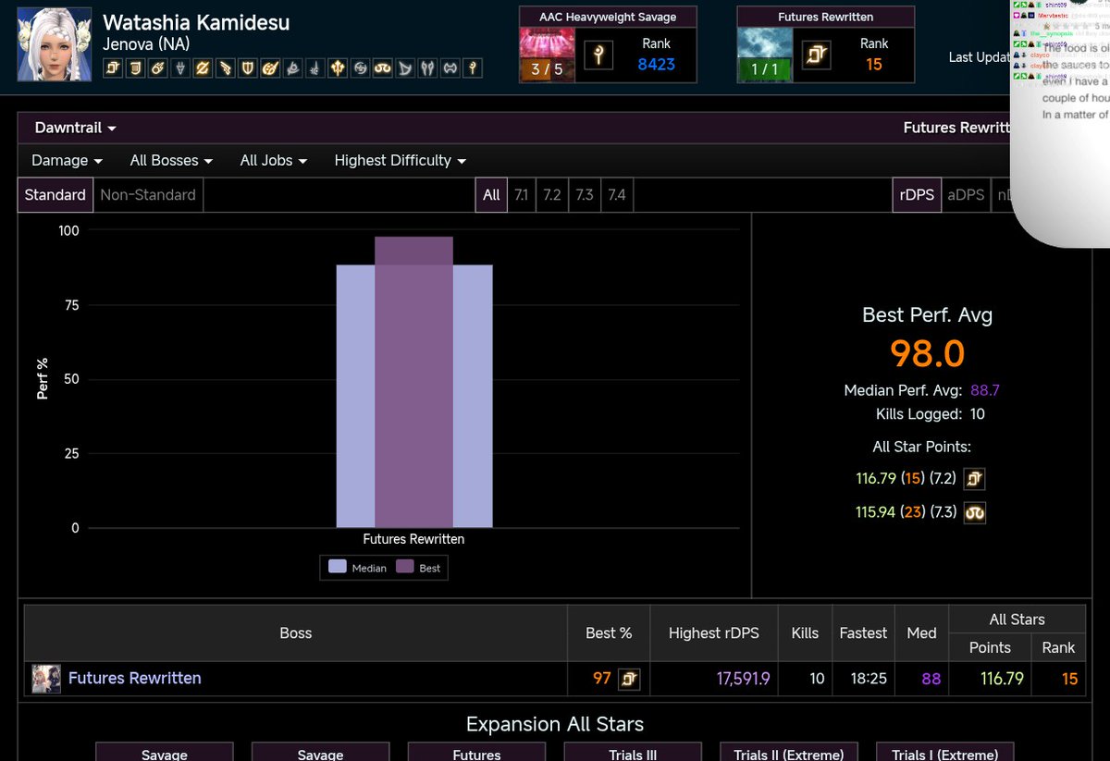Filter by patch 7.3
The image size is (1110, 761).
pyautogui.click(x=584, y=195)
